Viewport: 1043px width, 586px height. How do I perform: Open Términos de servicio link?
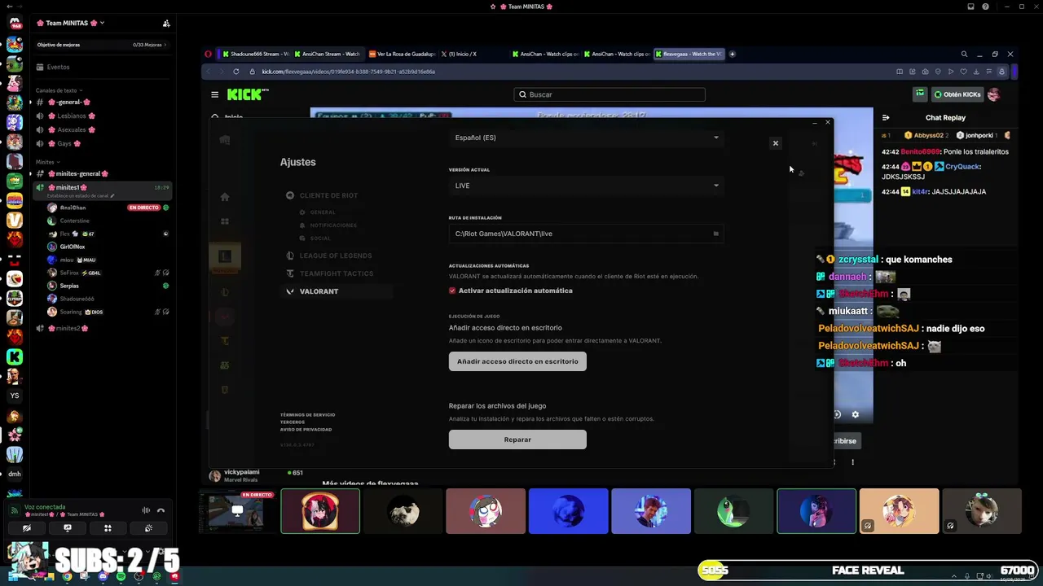click(307, 415)
